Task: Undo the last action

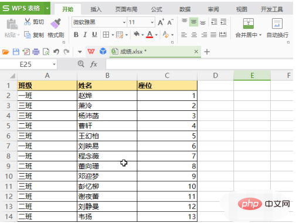Action: tap(56, 52)
